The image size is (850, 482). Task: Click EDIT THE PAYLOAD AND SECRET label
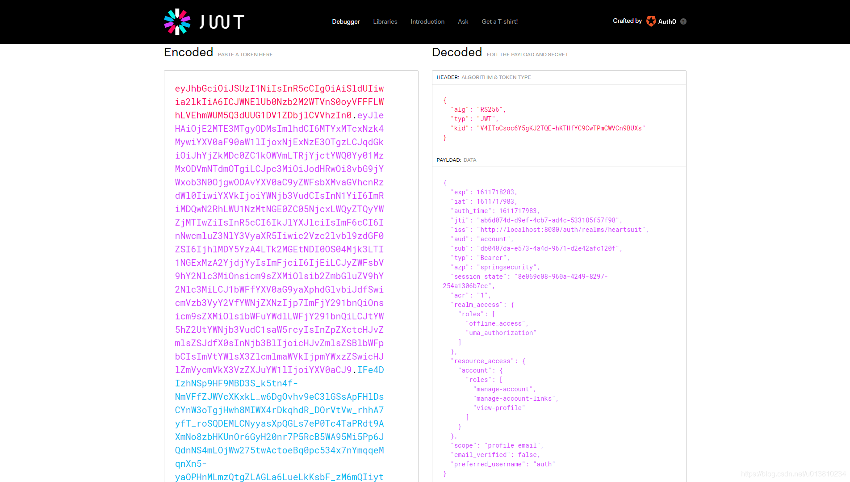click(528, 54)
